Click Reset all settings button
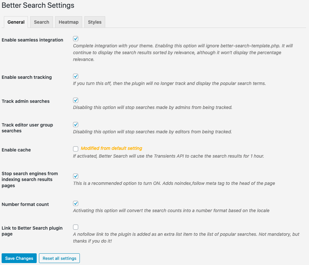The width and height of the screenshot is (309, 265). coord(59,258)
